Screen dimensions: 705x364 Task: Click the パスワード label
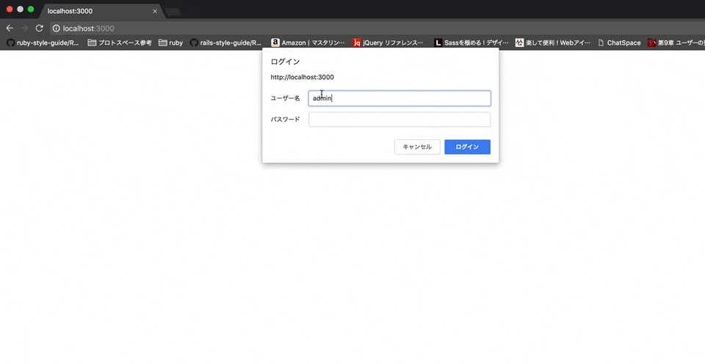point(285,120)
